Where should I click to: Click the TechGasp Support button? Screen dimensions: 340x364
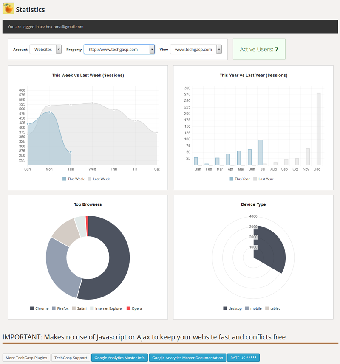pos(71,358)
